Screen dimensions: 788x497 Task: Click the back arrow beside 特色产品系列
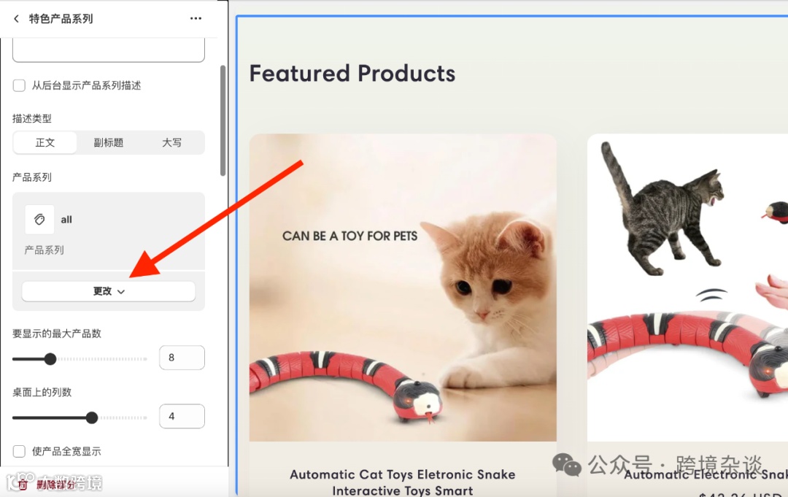16,18
